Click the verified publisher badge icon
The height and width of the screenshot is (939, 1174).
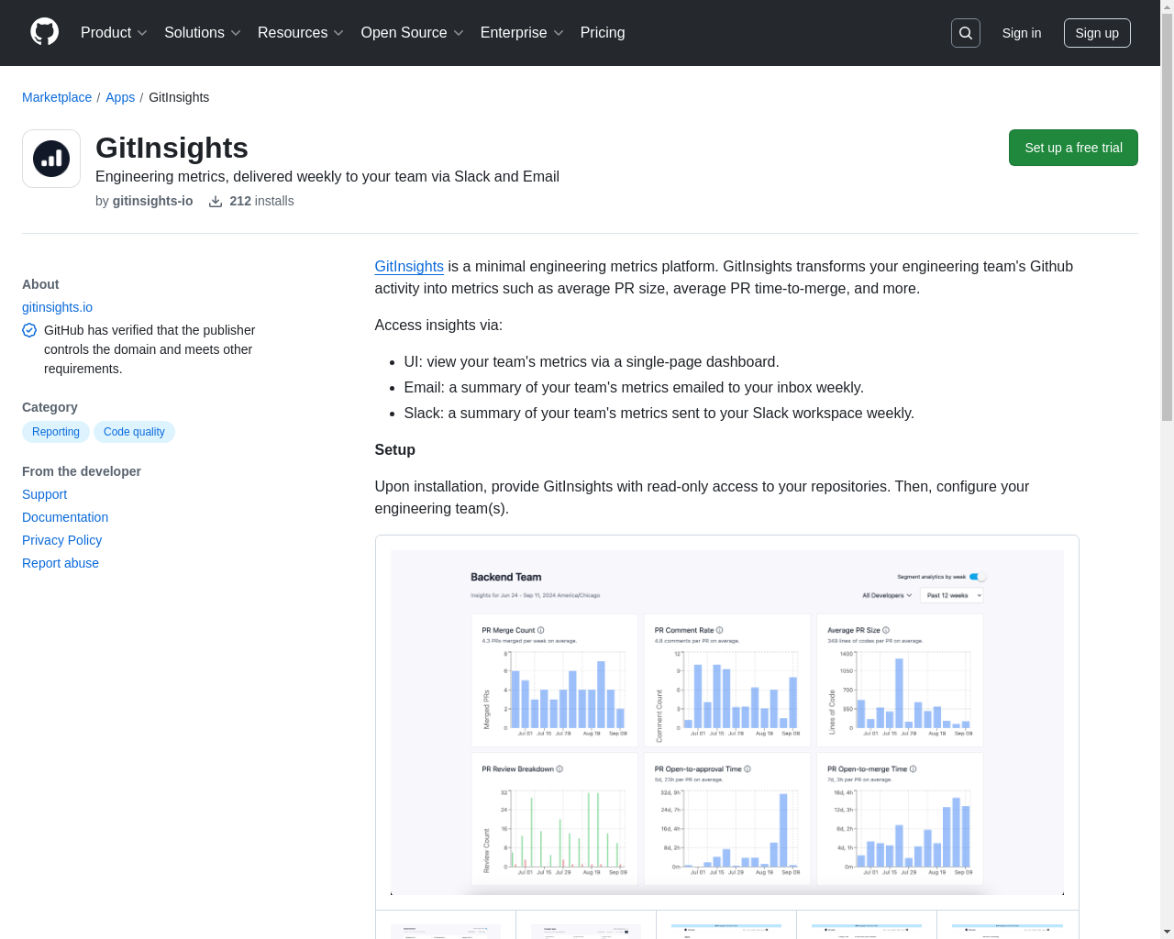coord(29,330)
